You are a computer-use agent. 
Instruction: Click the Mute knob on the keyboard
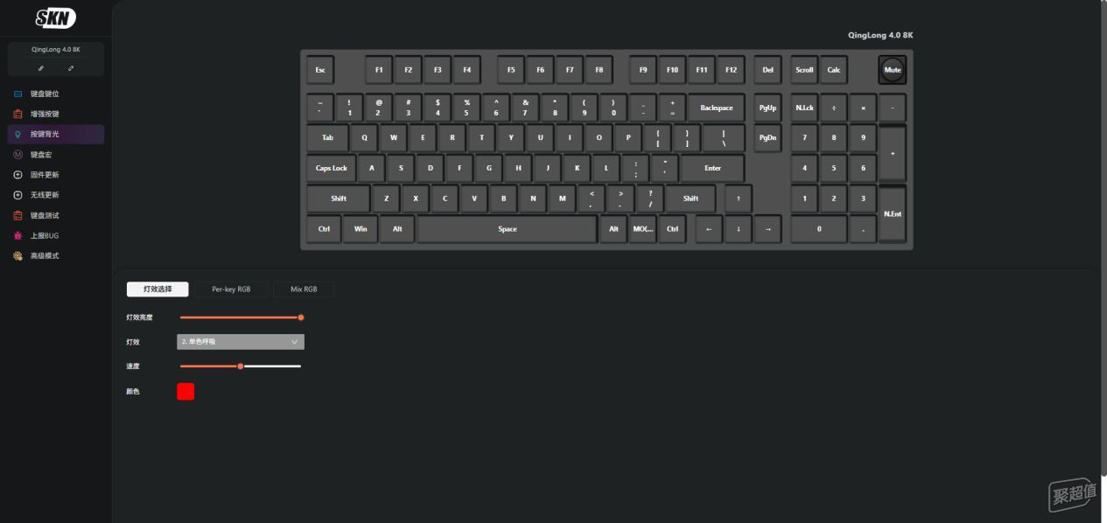(892, 70)
